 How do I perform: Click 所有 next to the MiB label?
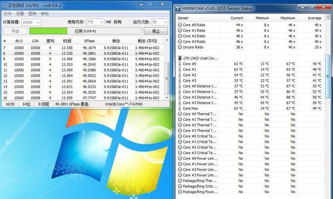(117, 22)
